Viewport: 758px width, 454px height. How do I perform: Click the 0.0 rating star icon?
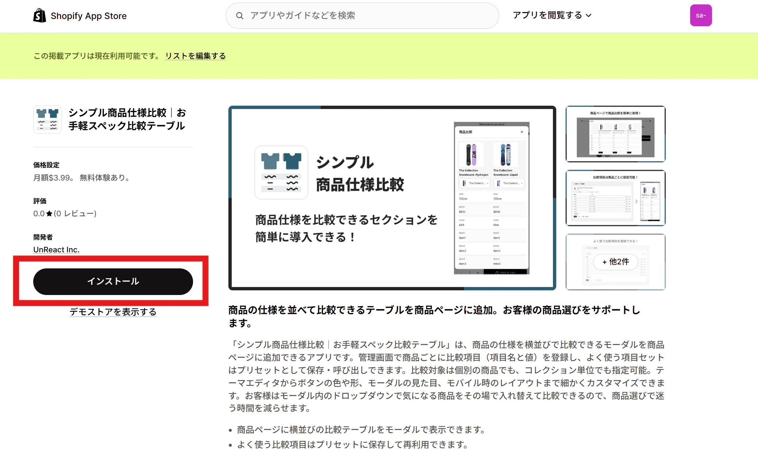pyautogui.click(x=49, y=214)
